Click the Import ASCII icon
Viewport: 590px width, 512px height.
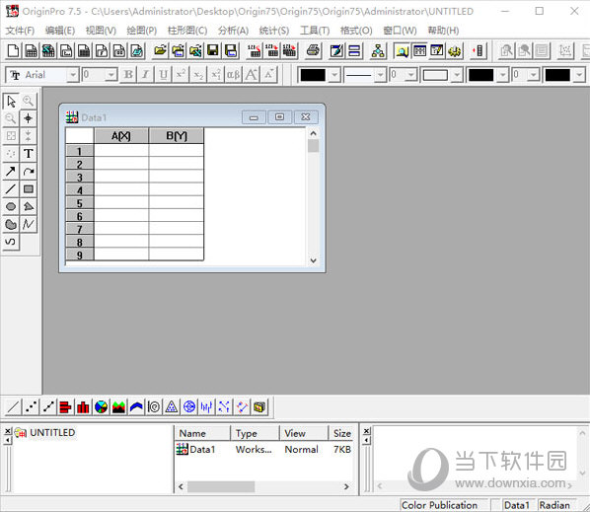254,50
